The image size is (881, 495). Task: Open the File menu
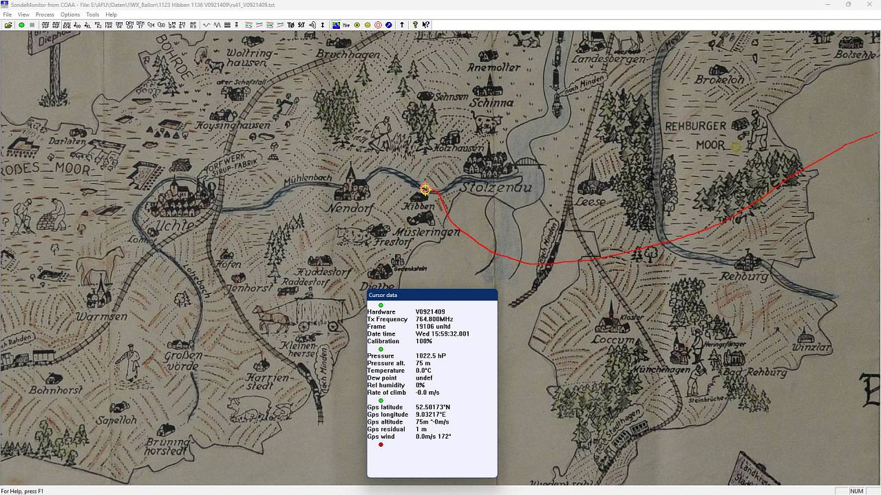pos(7,14)
